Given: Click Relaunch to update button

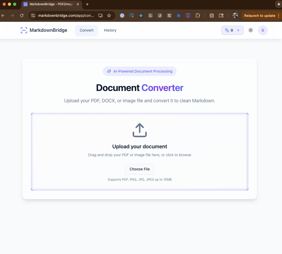Looking at the screenshot, I should 259,16.
